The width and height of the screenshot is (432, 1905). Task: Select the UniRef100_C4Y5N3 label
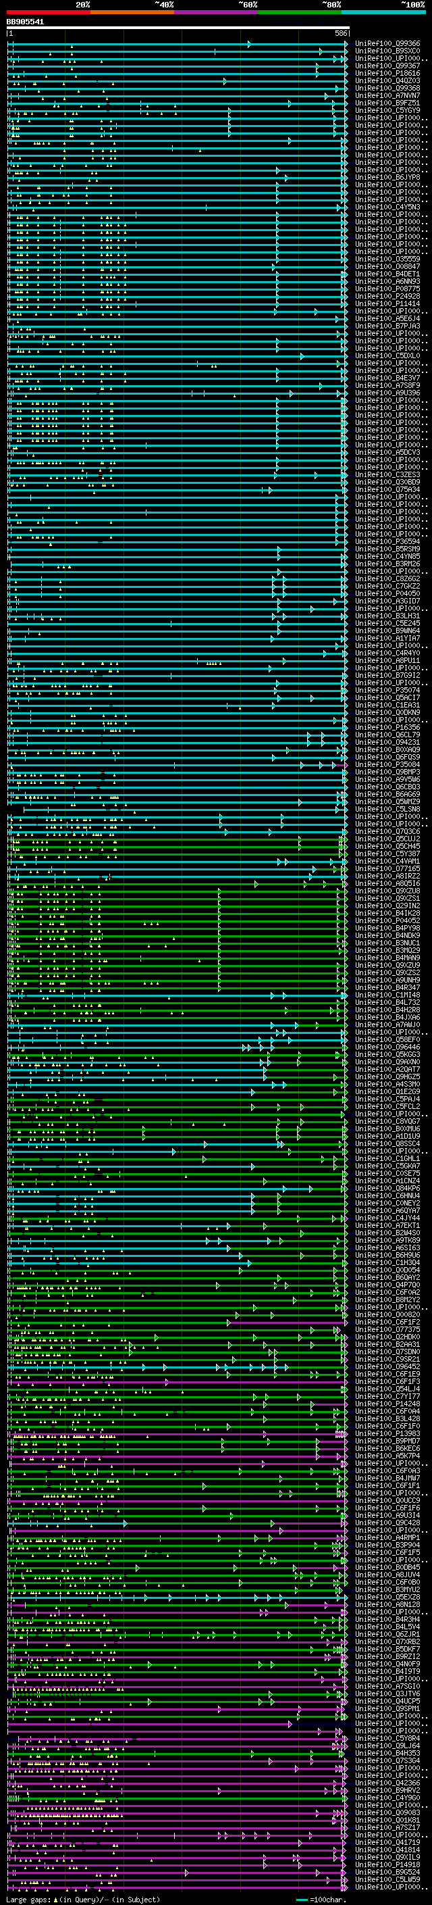coord(387,207)
